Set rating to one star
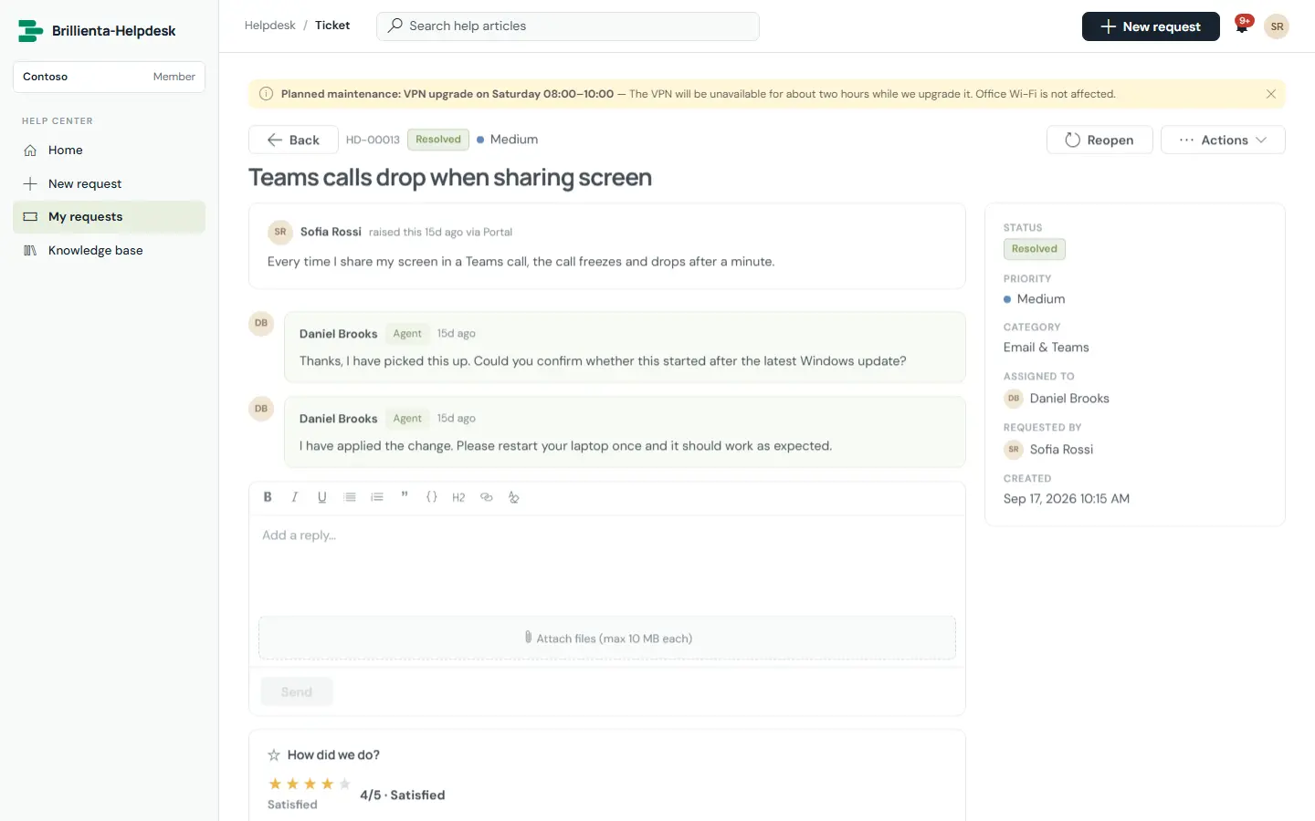The image size is (1315, 821). 275,784
